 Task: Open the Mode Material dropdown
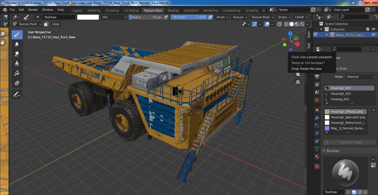(x=361, y=77)
